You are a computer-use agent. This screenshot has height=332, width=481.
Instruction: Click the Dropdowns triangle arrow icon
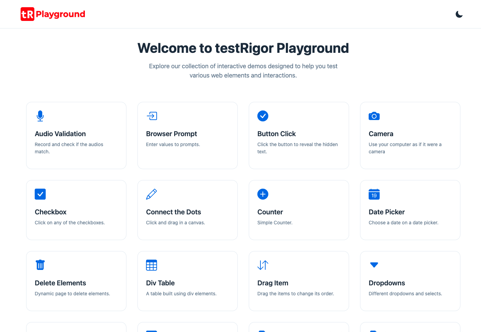(374, 265)
